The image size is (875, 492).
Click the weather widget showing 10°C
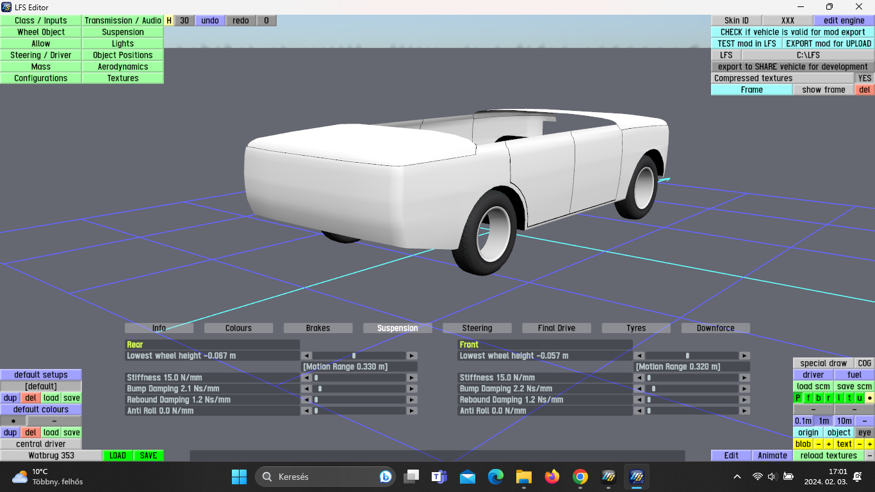pos(48,477)
